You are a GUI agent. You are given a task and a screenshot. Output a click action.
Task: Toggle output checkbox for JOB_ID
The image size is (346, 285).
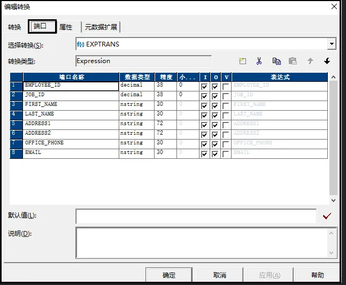pyautogui.click(x=214, y=96)
